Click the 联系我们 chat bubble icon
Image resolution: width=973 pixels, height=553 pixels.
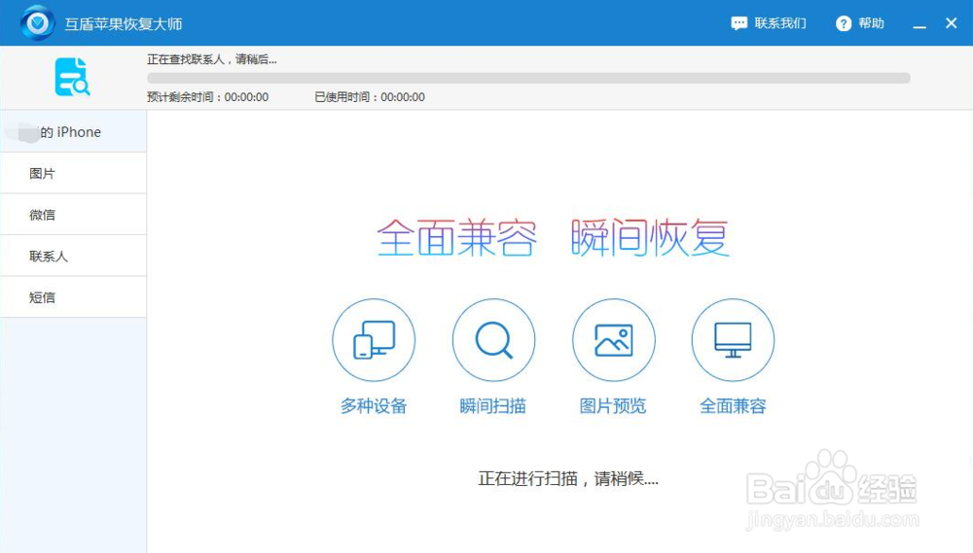tap(739, 23)
